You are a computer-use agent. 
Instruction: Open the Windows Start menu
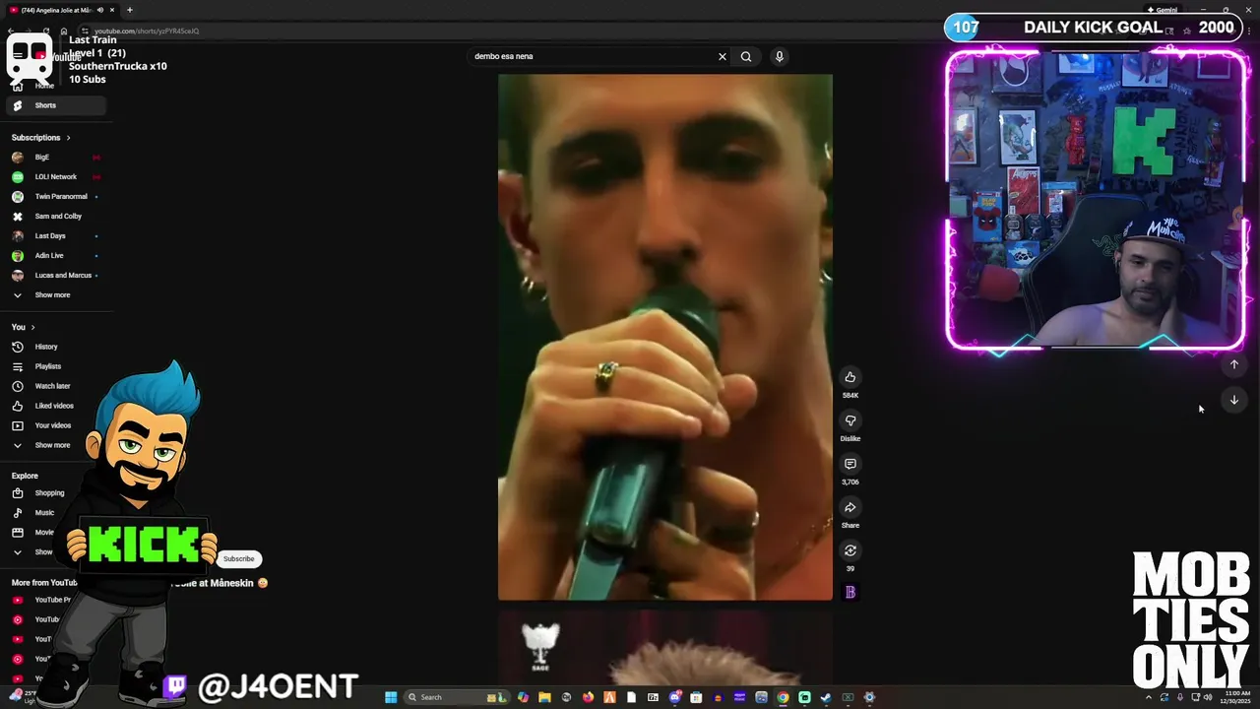[x=391, y=697]
